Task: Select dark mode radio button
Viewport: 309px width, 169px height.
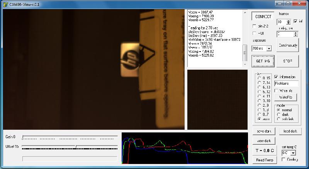Action: click(278, 115)
